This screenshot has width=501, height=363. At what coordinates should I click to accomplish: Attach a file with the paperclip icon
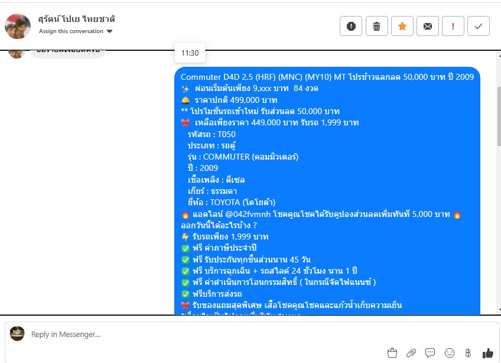[x=411, y=353]
